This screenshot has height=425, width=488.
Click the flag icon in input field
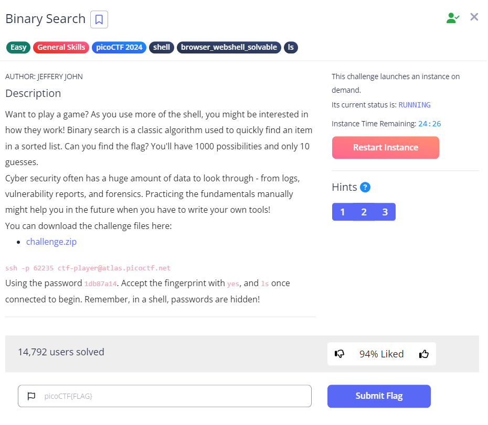[31, 396]
